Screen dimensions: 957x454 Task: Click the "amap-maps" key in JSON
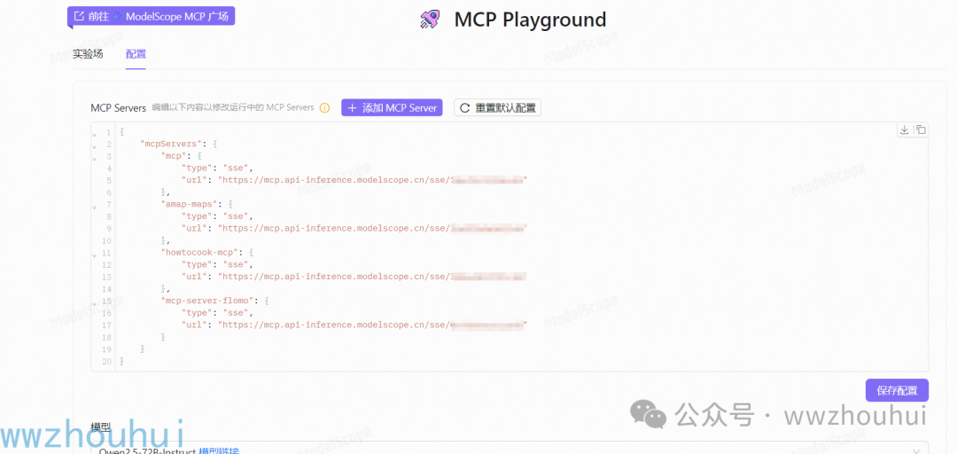tap(190, 204)
